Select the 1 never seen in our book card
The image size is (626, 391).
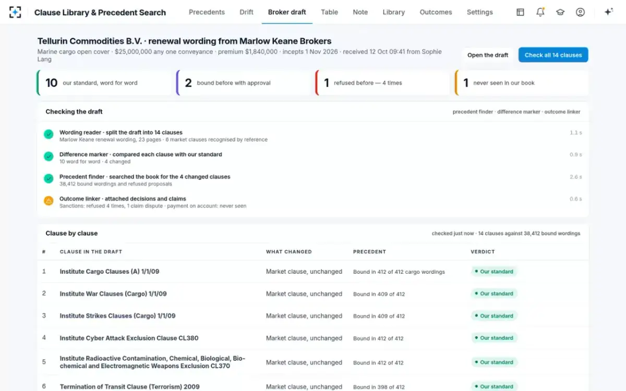pyautogui.click(x=522, y=83)
